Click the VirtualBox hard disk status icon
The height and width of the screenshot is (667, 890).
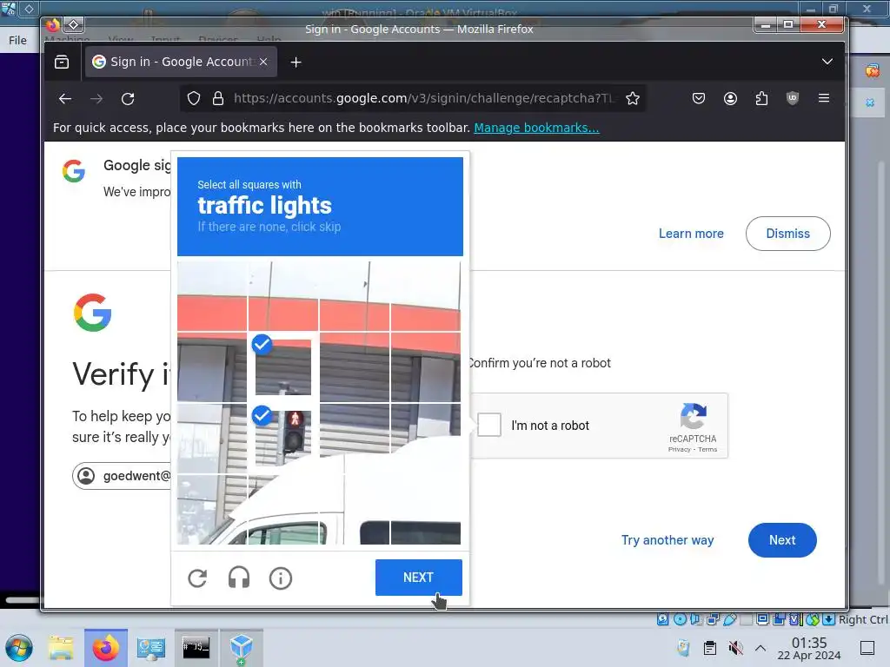(662, 619)
